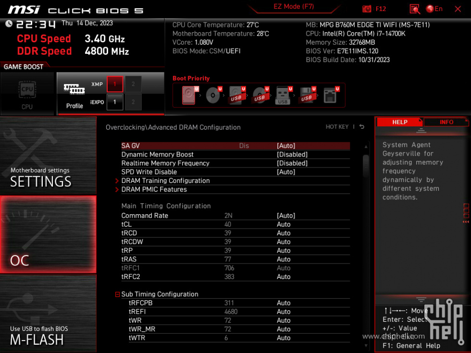This screenshot has height=353, width=471.
Task: Click the CPU Game Boost chip icon
Action: (27, 89)
